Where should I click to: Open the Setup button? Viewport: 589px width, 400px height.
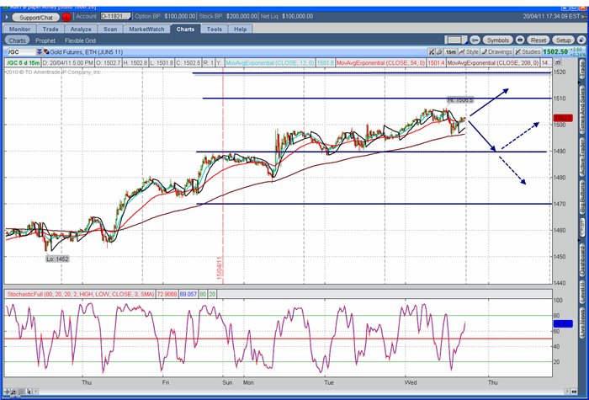click(x=563, y=40)
